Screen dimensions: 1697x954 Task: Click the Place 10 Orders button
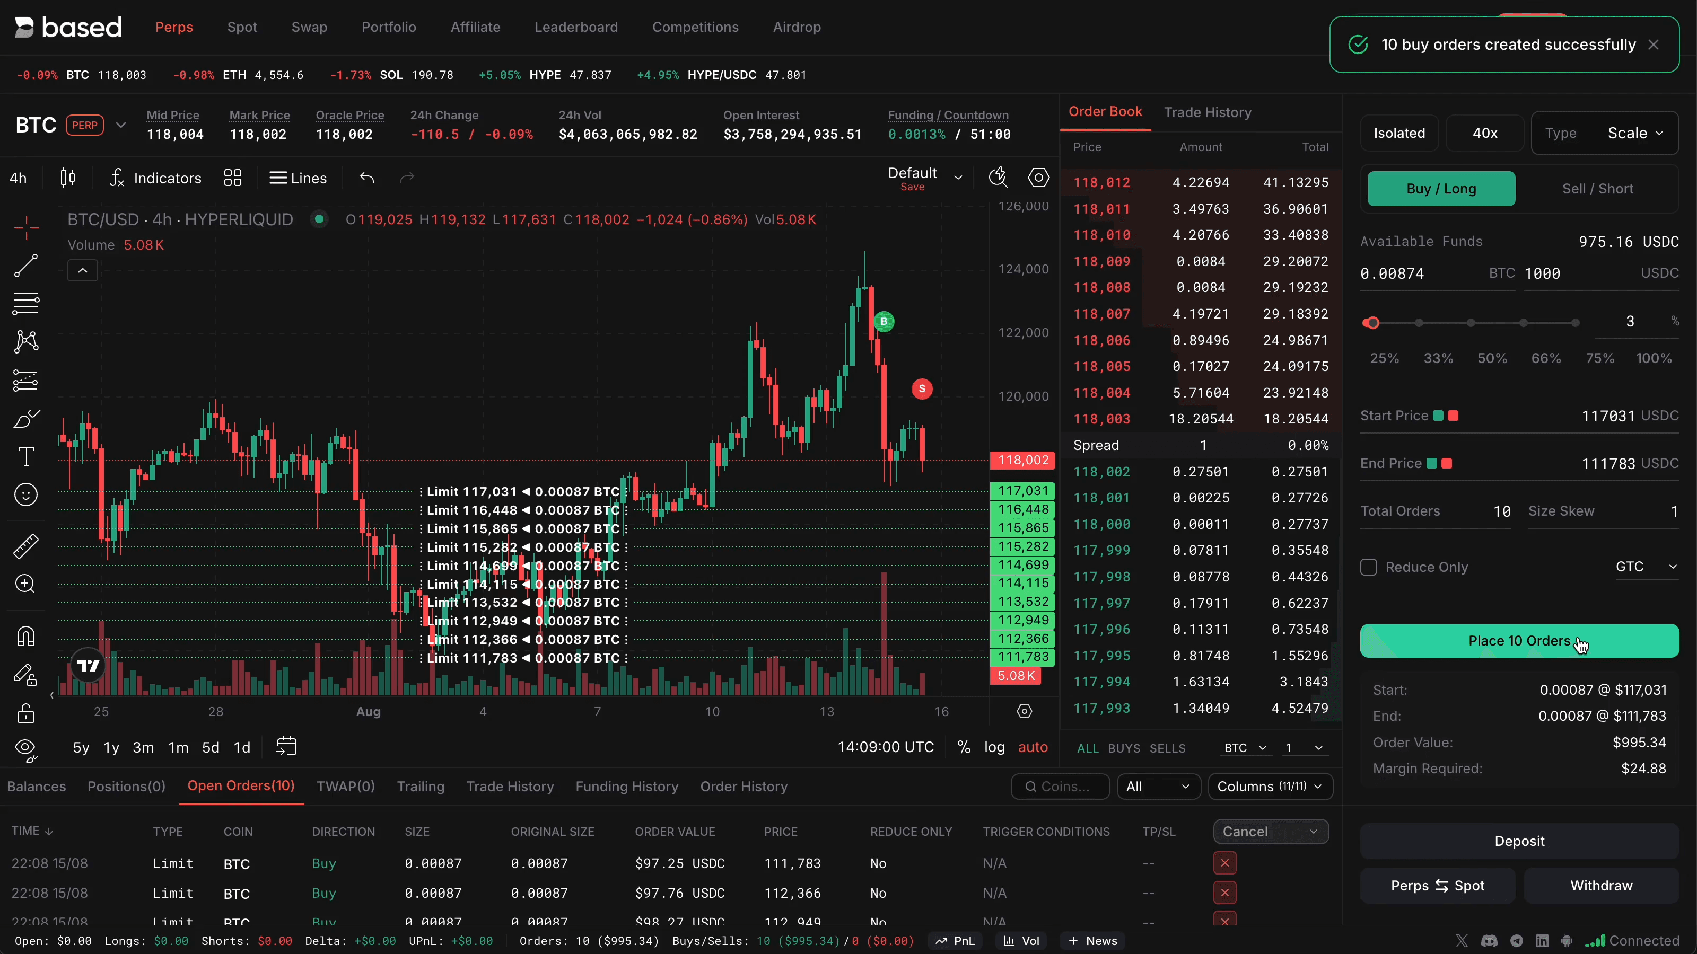coord(1519,641)
